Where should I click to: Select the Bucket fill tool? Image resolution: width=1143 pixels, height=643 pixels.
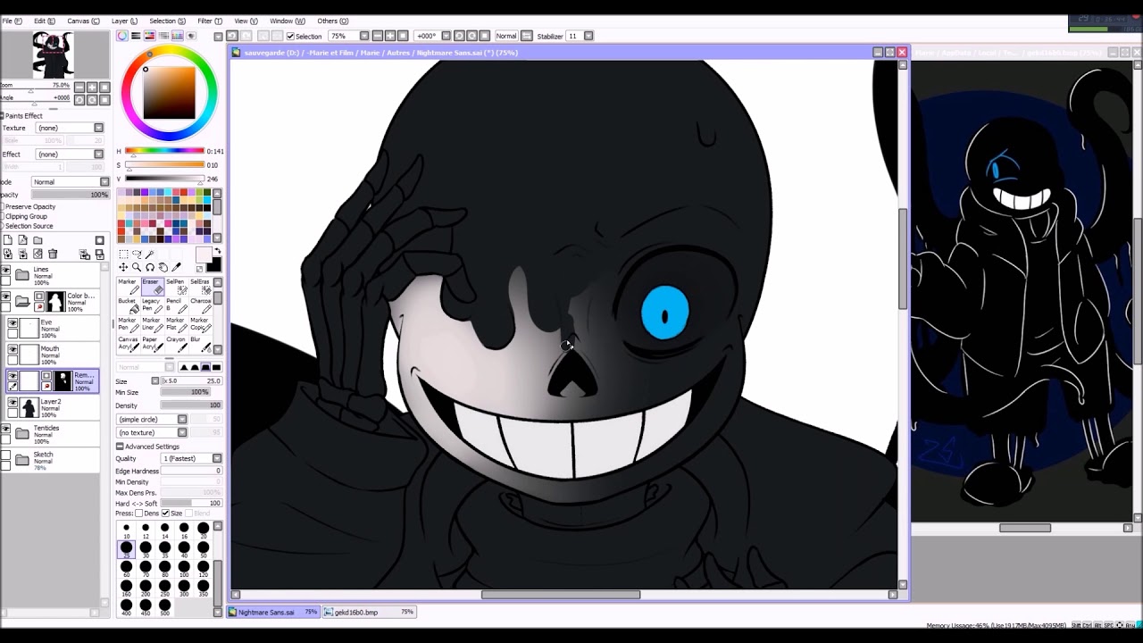pos(127,306)
